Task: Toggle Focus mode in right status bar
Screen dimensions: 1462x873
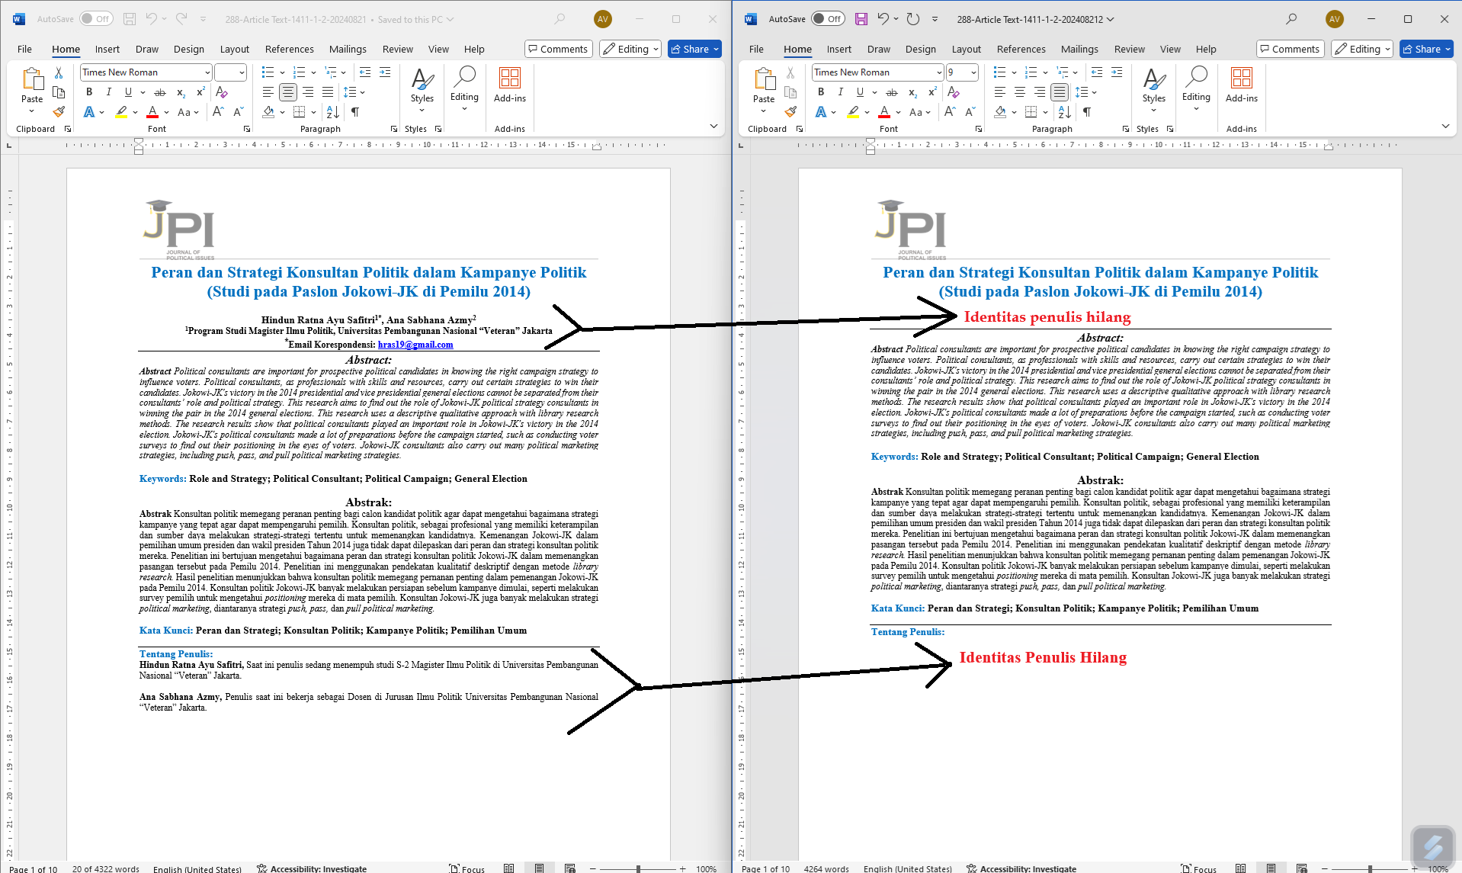Action: [1198, 868]
